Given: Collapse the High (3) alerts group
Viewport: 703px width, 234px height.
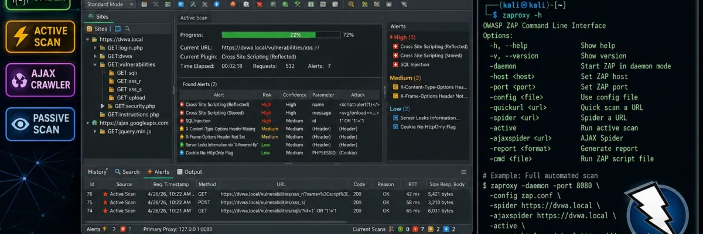Looking at the screenshot, I should click(392, 37).
